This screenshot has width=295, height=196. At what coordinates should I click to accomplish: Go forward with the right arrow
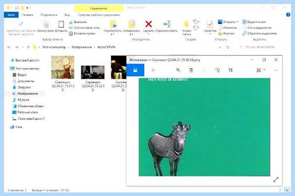click(17, 47)
